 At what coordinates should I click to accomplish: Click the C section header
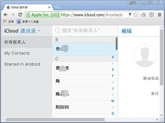(x=85, y=59)
